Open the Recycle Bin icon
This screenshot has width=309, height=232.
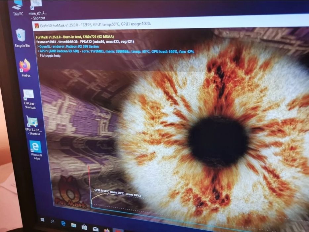(x=21, y=38)
